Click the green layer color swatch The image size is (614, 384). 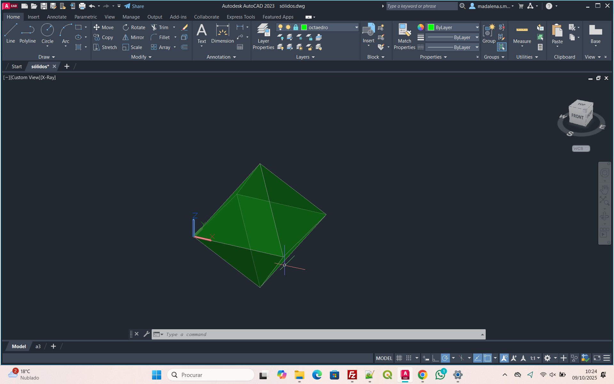click(x=304, y=28)
